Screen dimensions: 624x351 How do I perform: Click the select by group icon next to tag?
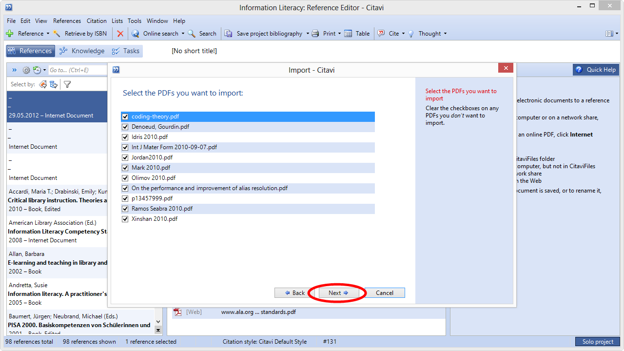pyautogui.click(x=54, y=84)
